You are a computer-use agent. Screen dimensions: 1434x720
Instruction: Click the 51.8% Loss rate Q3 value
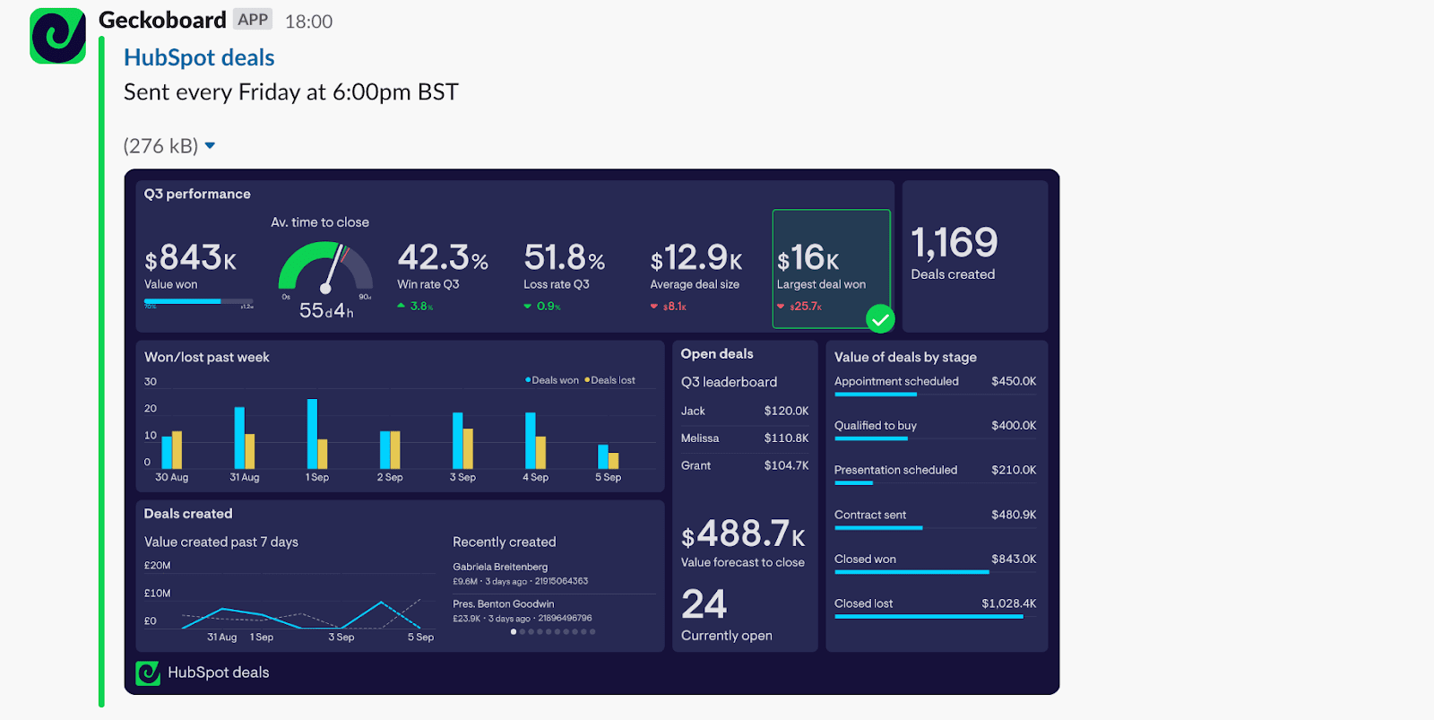point(564,258)
